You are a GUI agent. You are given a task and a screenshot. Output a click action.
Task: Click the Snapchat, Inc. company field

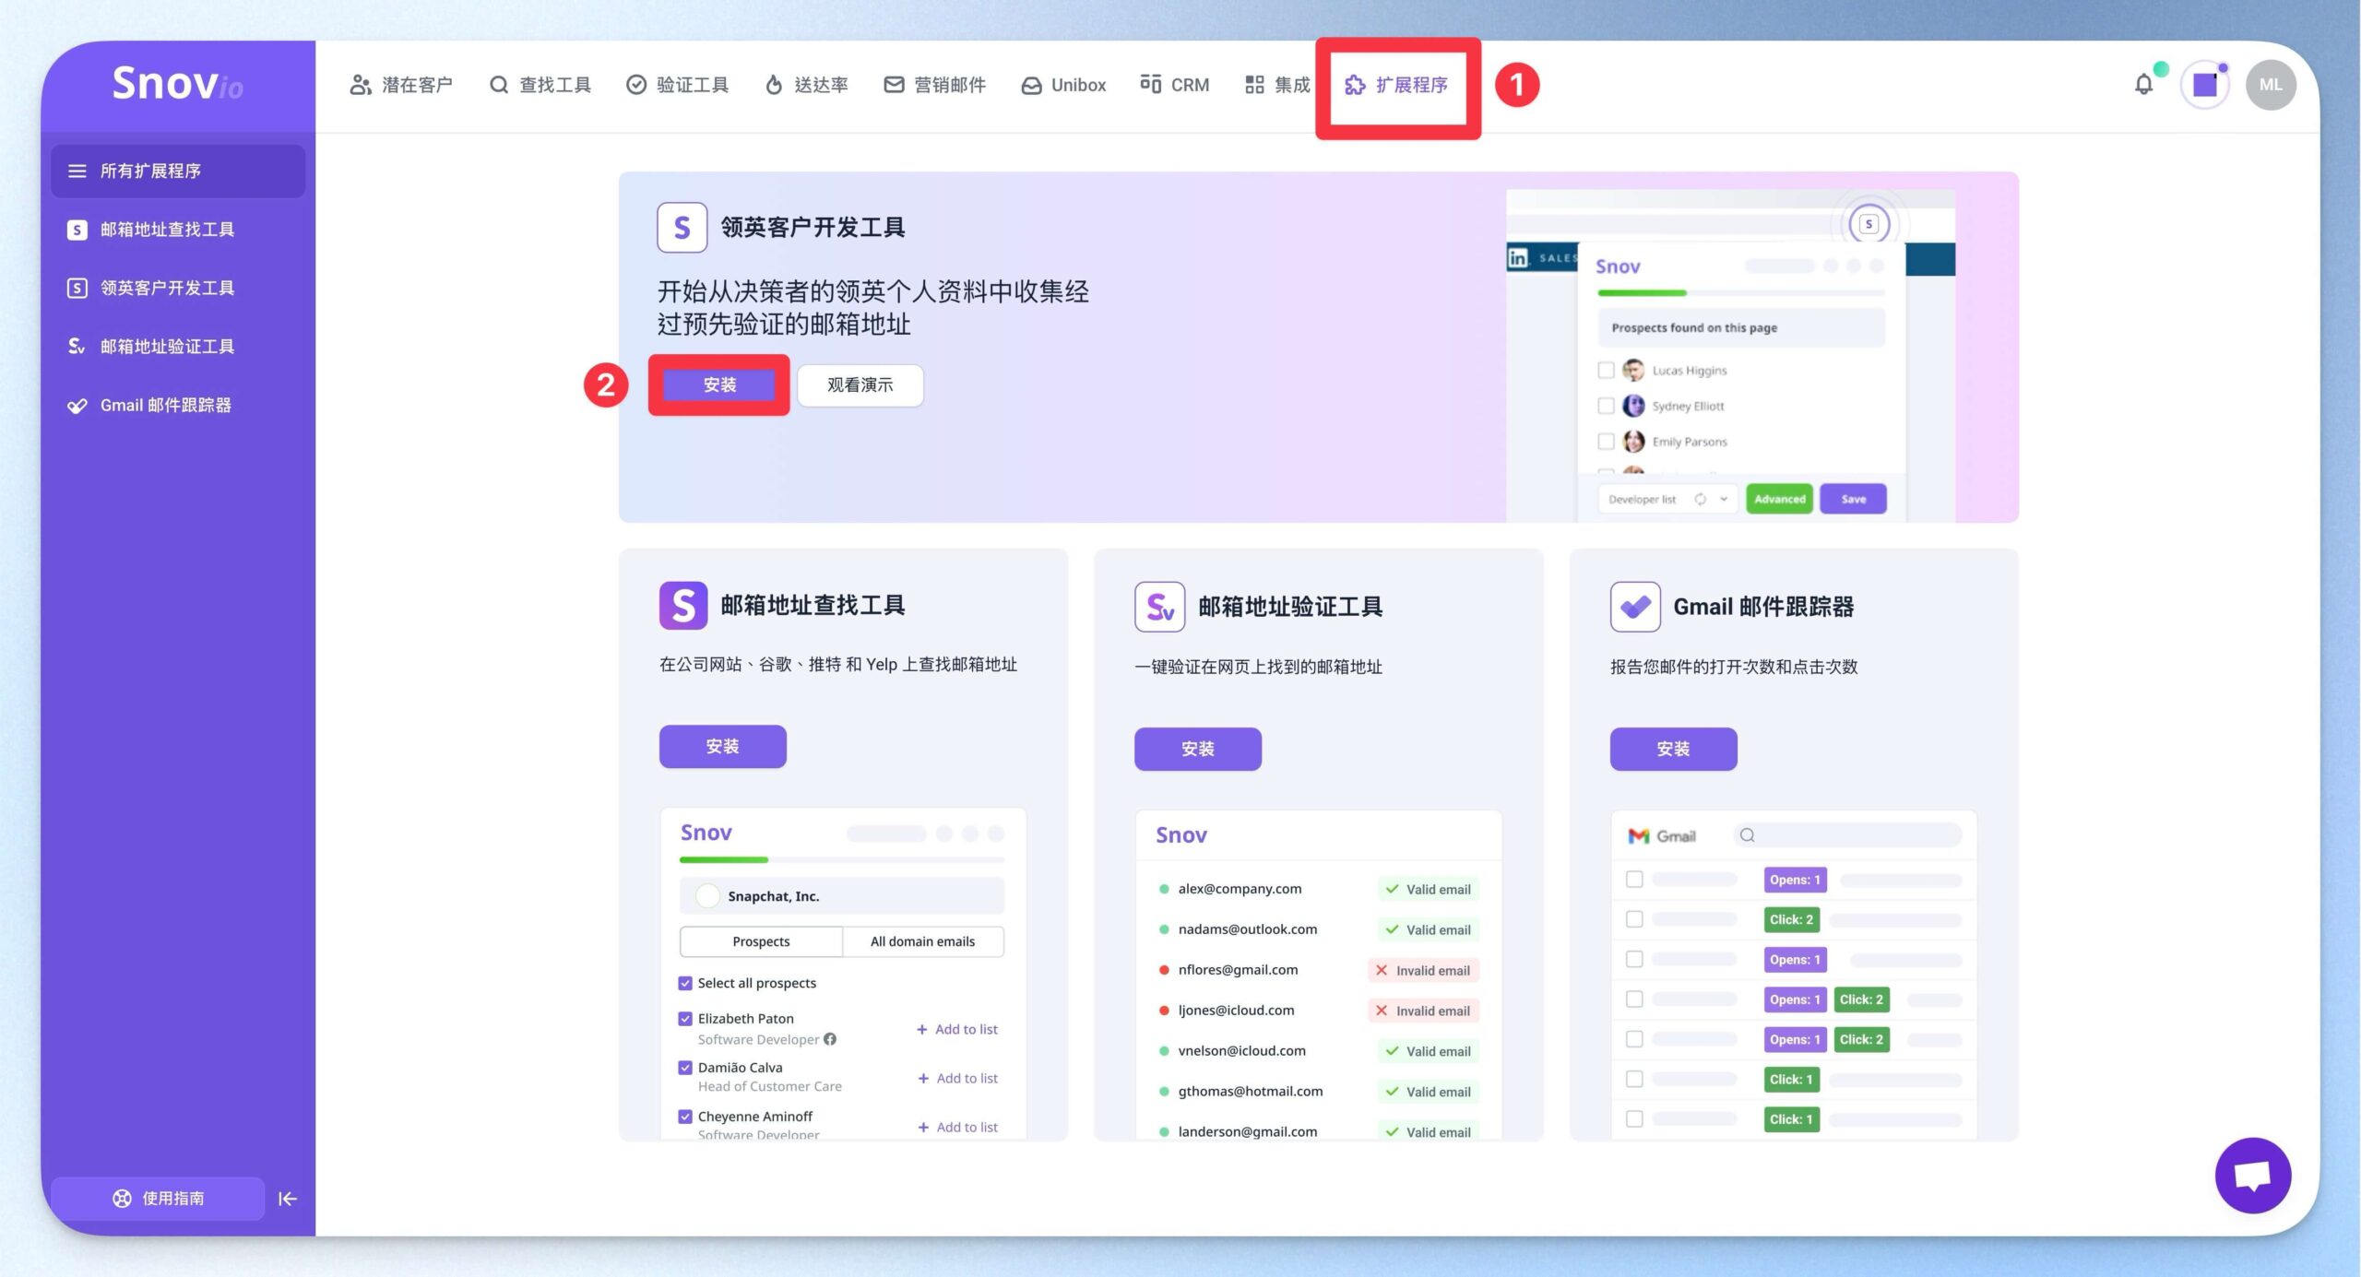tap(841, 896)
